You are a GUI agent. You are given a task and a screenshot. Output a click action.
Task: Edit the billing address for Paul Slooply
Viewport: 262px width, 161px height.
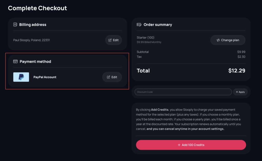pos(113,40)
